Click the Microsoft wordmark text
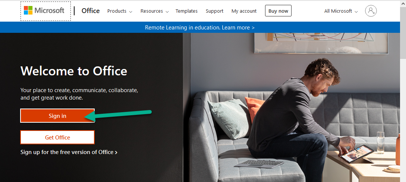This screenshot has width=406, height=182. [x=50, y=10]
